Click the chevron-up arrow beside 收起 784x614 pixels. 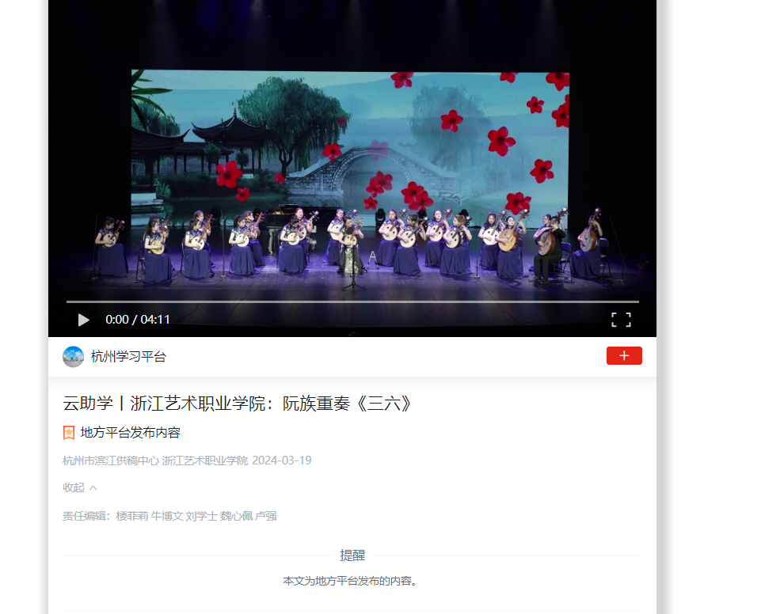pyautogui.click(x=93, y=487)
